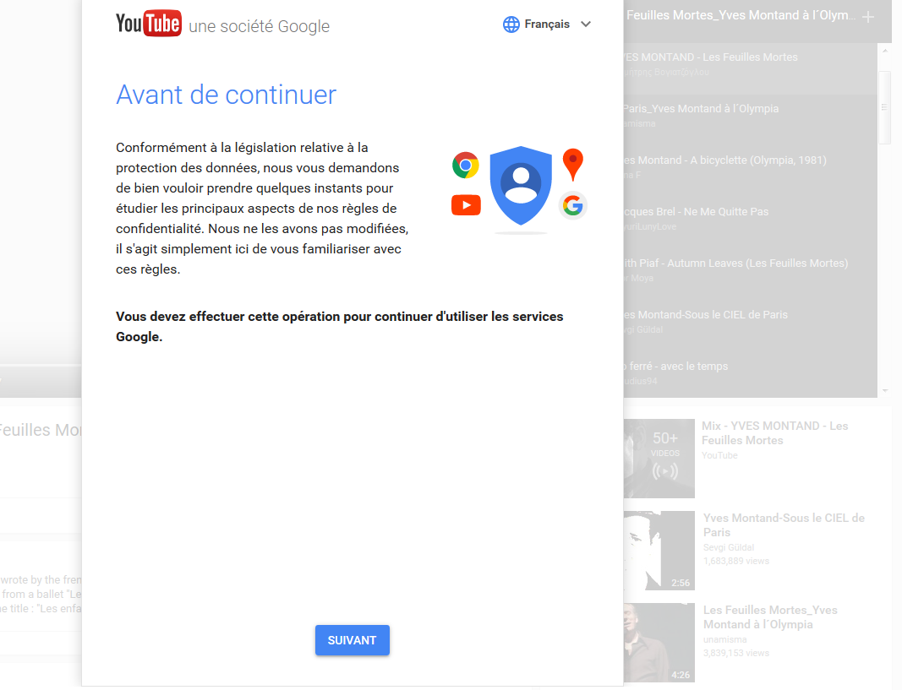Expand the Français language dropdown arrow
The image size is (902, 690).
pyautogui.click(x=586, y=24)
